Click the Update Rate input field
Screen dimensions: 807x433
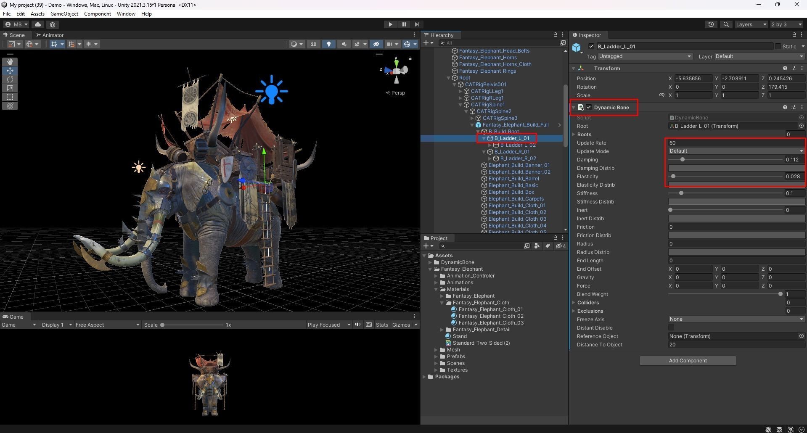[x=736, y=143]
